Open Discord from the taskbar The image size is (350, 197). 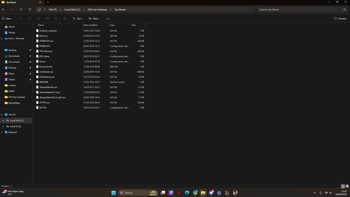pyautogui.click(x=211, y=193)
